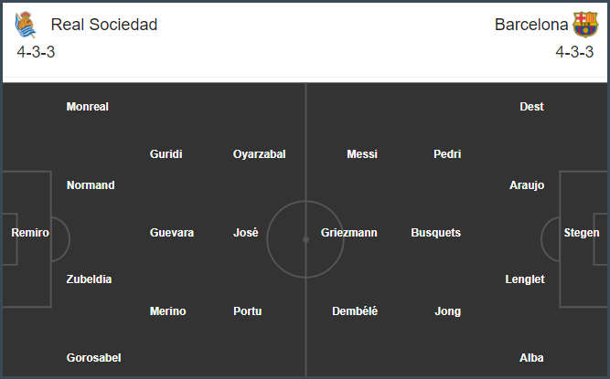Screen dimensions: 610x379
Task: Choose Busquets in Barcelona midfield
Action: pyautogui.click(x=435, y=233)
